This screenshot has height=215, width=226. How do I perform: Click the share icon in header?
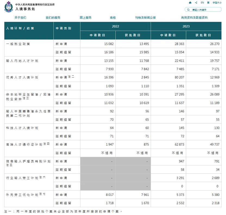[196, 3]
